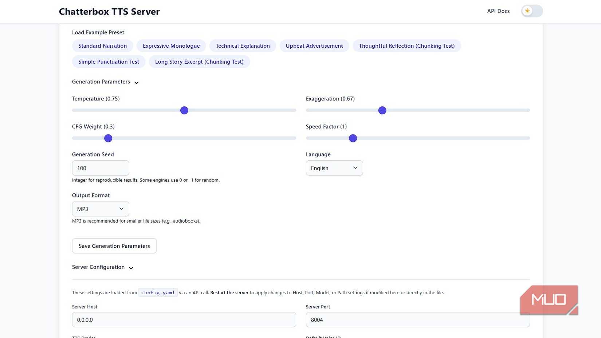The image size is (601, 338).
Task: Click the Exaggeration slider handle
Action: (x=382, y=110)
